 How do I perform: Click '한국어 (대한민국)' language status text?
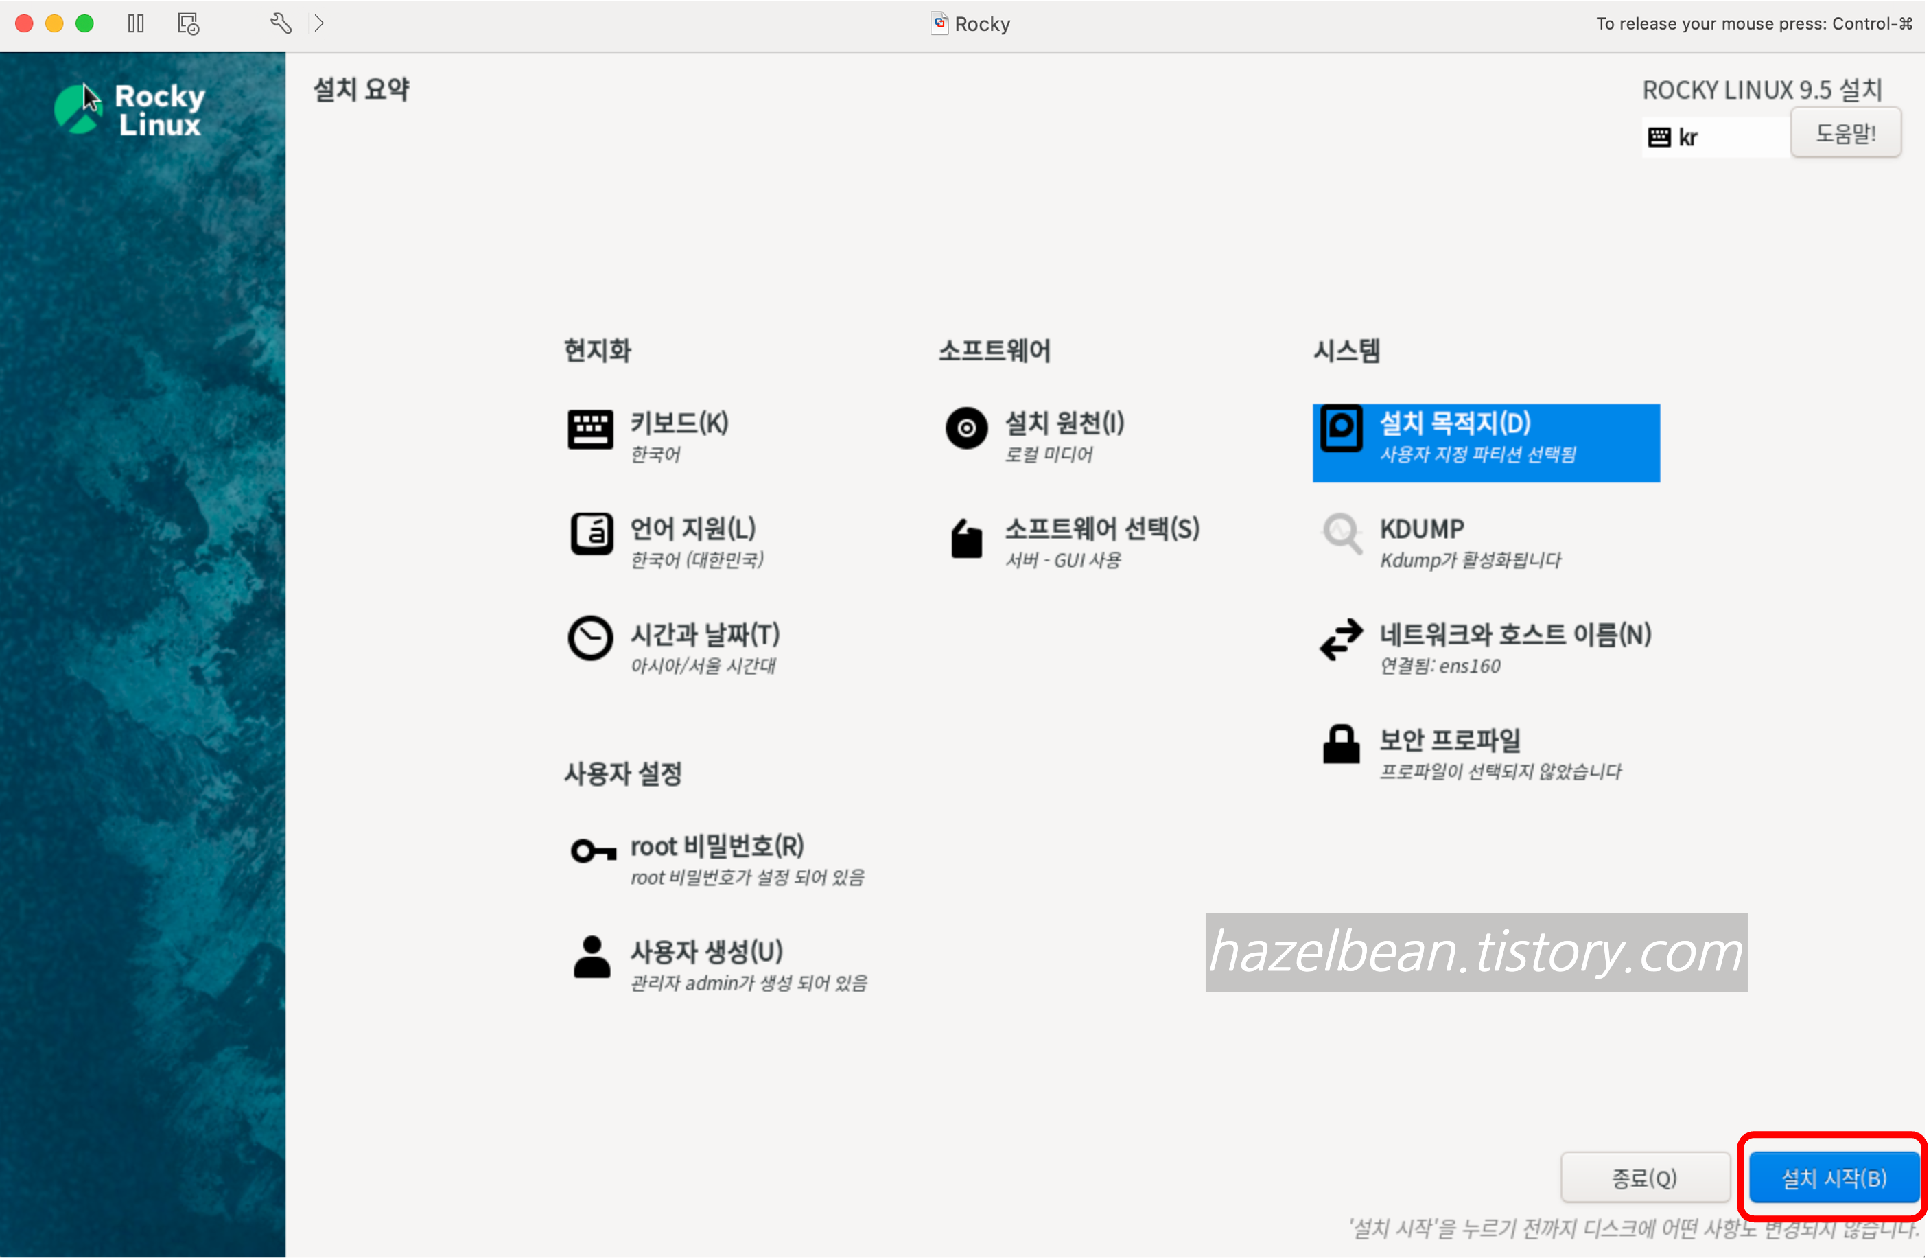pyautogui.click(x=697, y=560)
